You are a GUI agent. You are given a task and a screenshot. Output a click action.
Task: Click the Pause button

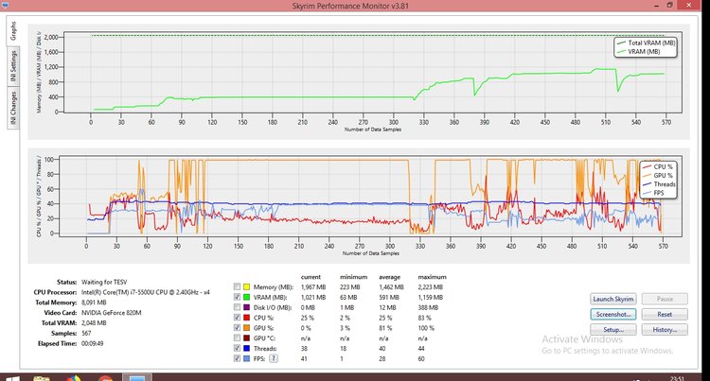pyautogui.click(x=665, y=299)
